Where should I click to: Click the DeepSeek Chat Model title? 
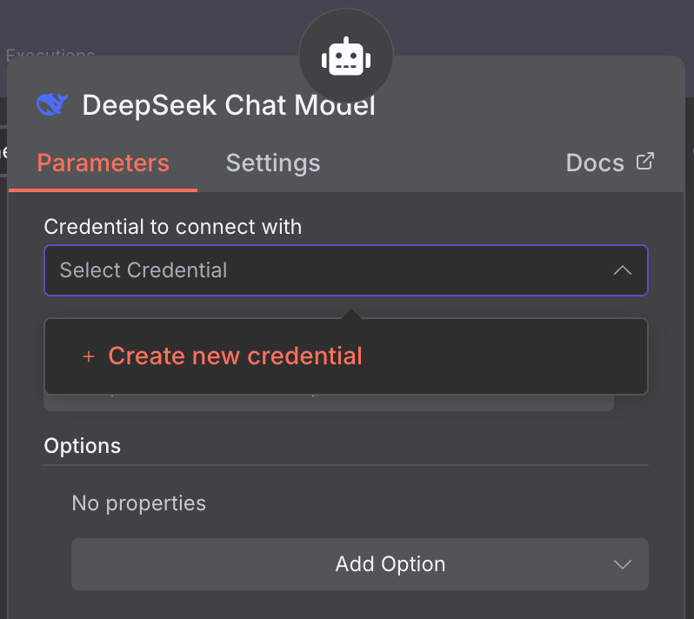click(x=229, y=106)
